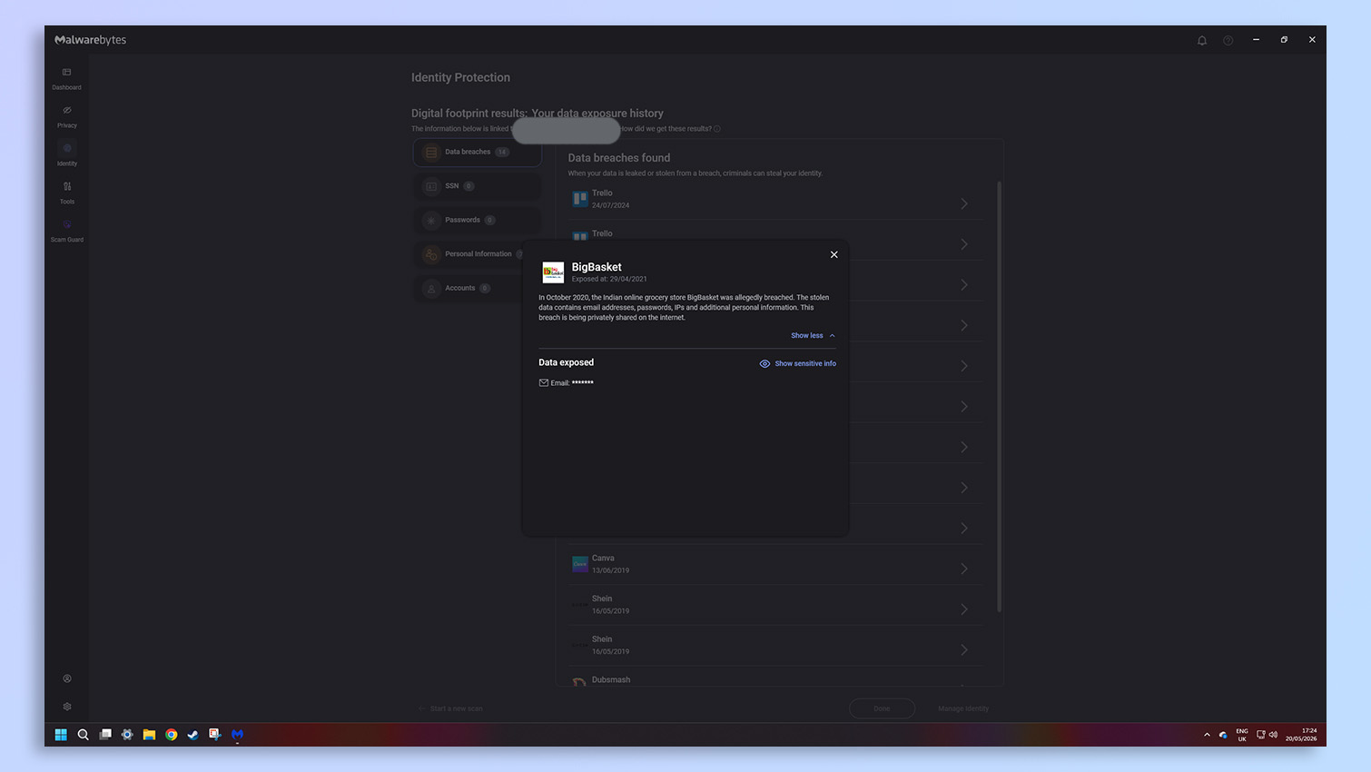Screen dimensions: 1371x772
Task: Click Start a new scan link
Action: coord(451,708)
